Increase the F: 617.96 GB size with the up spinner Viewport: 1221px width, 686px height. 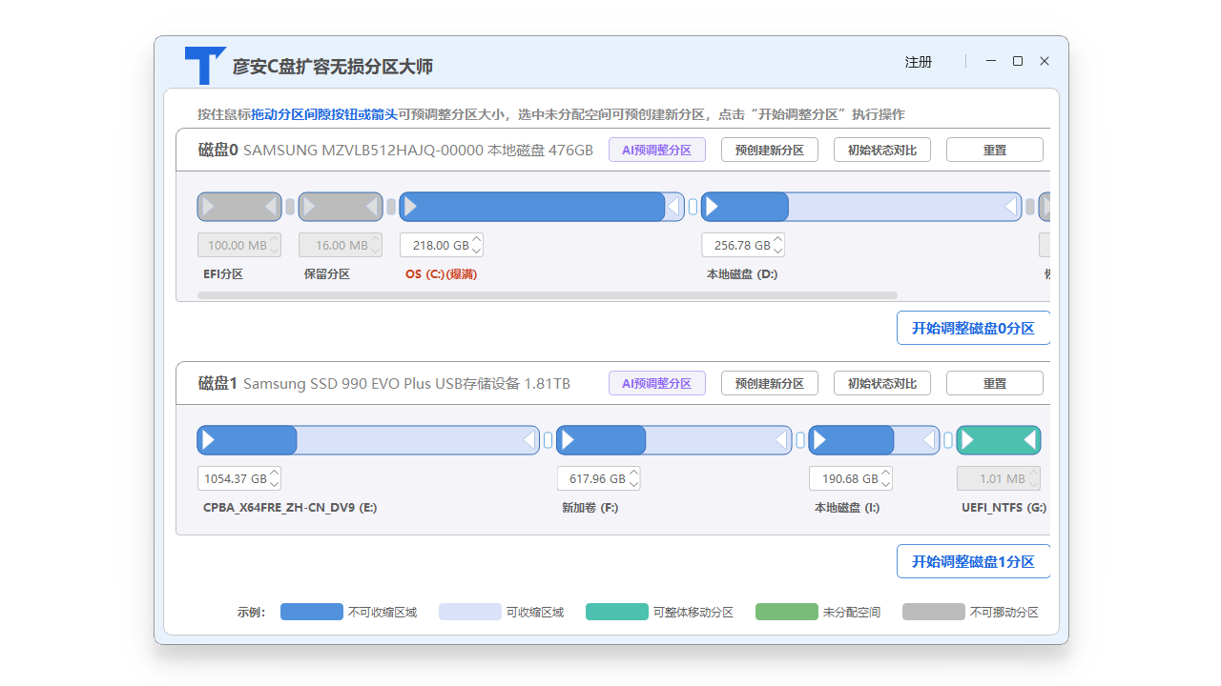pos(633,473)
